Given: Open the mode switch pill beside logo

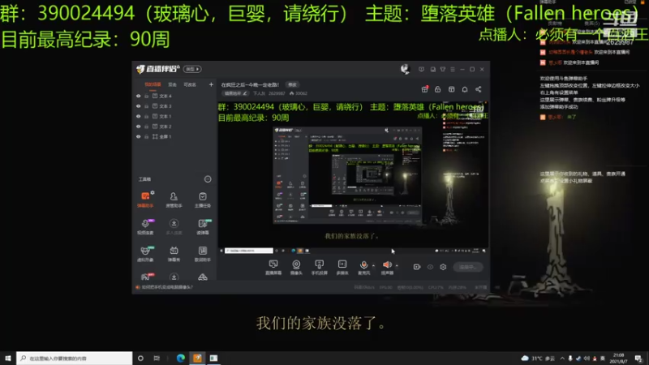Looking at the screenshot, I should 192,69.
